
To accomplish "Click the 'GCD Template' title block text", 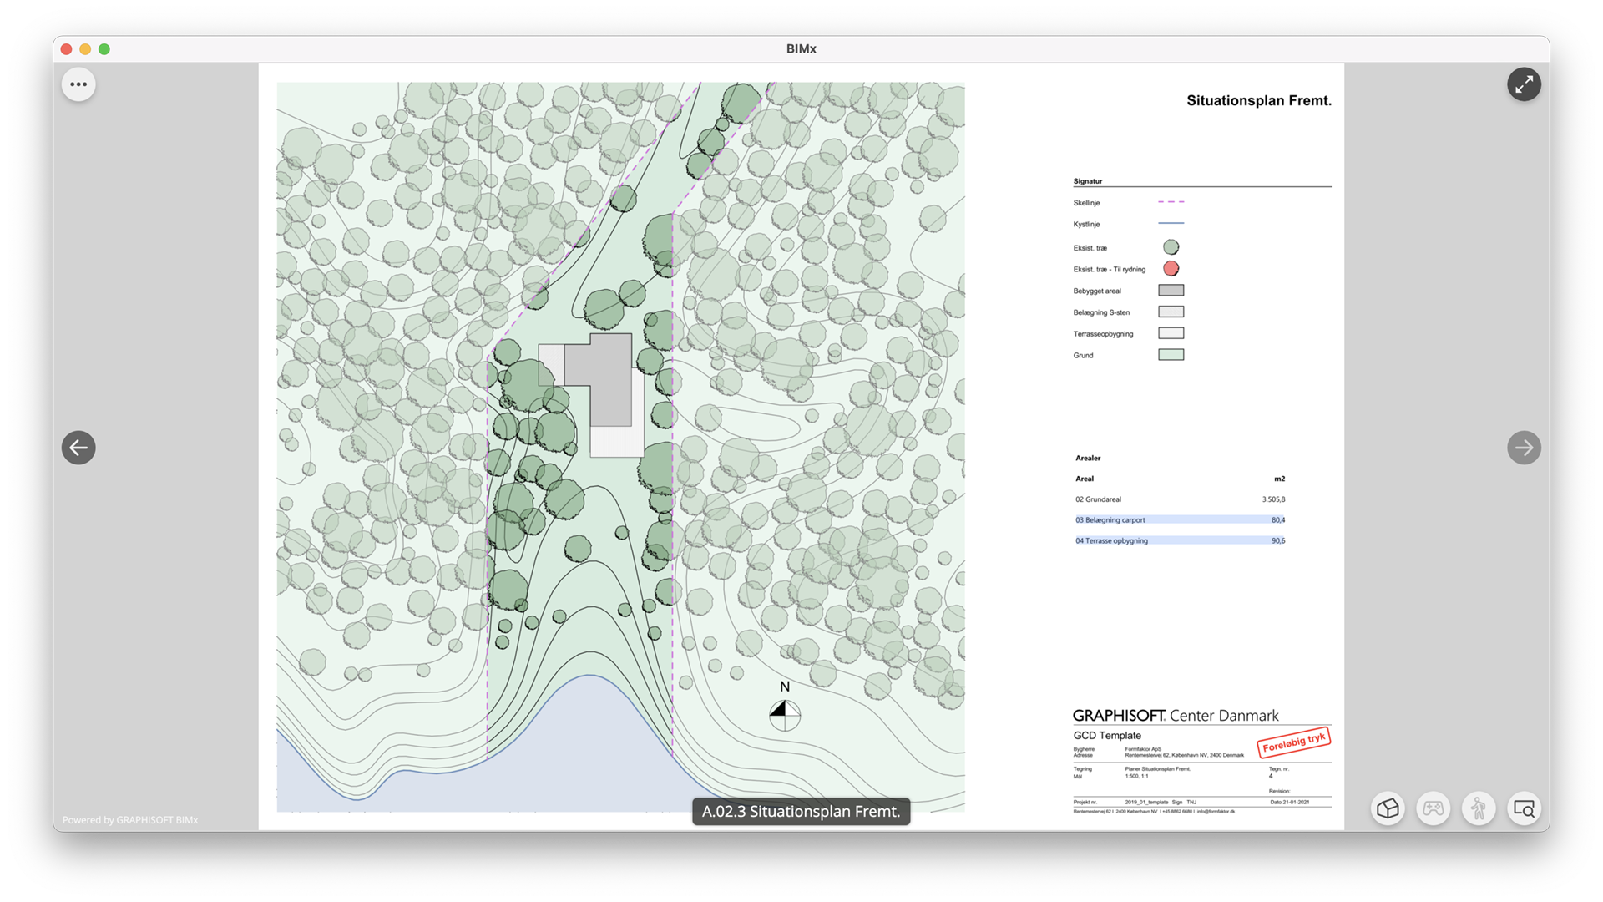I will pos(1107,736).
